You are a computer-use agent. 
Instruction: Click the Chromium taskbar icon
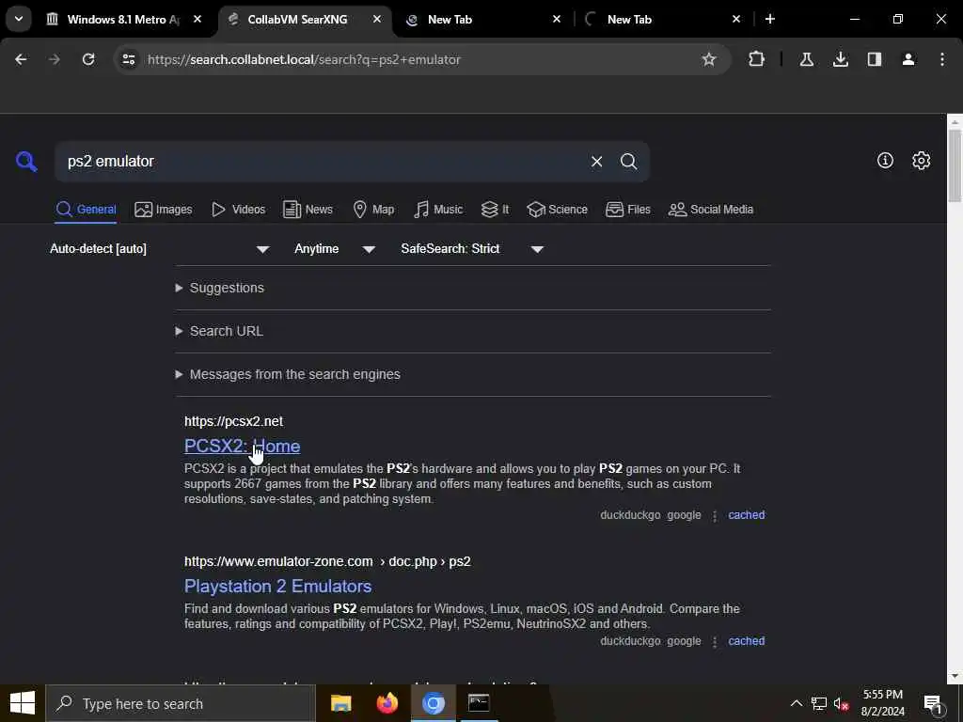(433, 703)
